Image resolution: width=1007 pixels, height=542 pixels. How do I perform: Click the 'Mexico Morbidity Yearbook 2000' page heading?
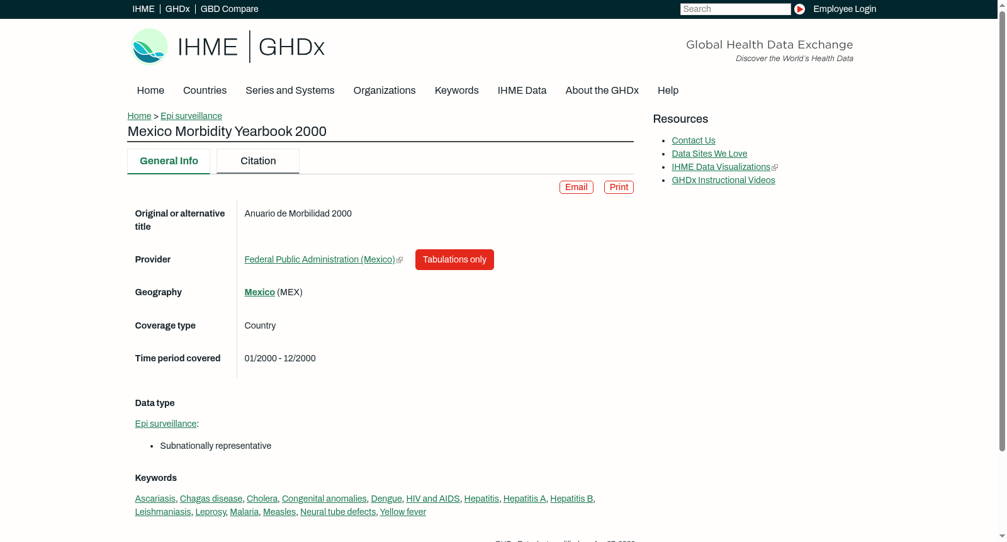coord(227,132)
